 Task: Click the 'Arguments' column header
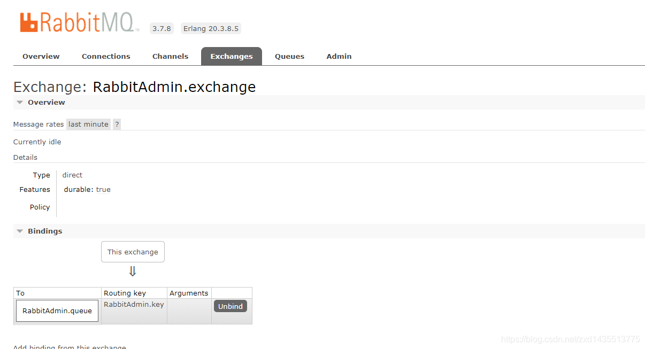(x=189, y=293)
